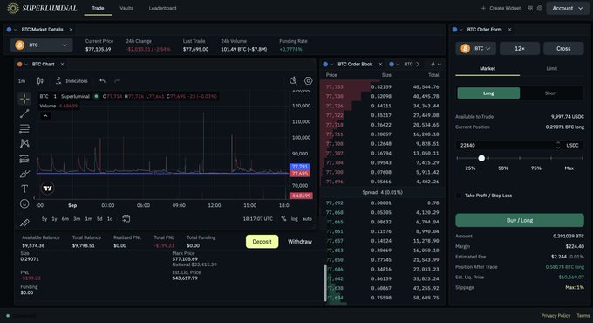The height and width of the screenshot is (323, 593).
Task: Expand the Account dropdown
Action: coord(568,8)
